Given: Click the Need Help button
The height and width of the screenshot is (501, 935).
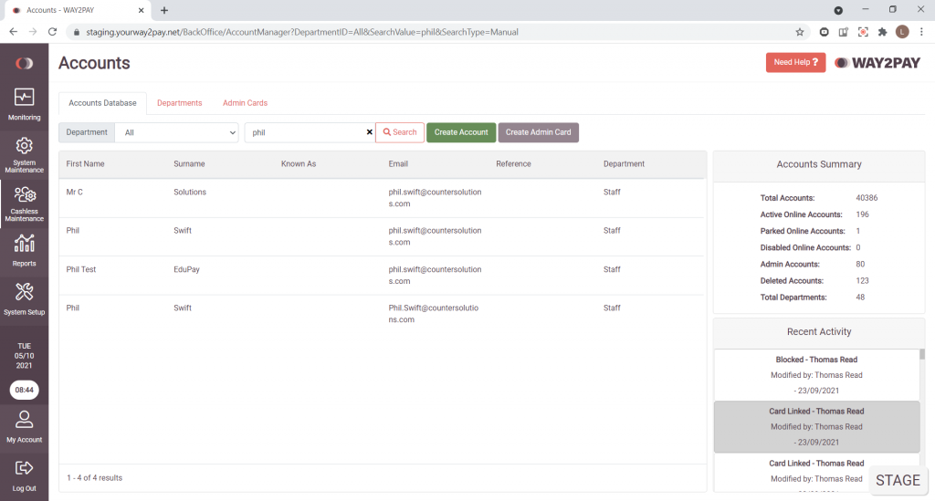Looking at the screenshot, I should tap(795, 62).
